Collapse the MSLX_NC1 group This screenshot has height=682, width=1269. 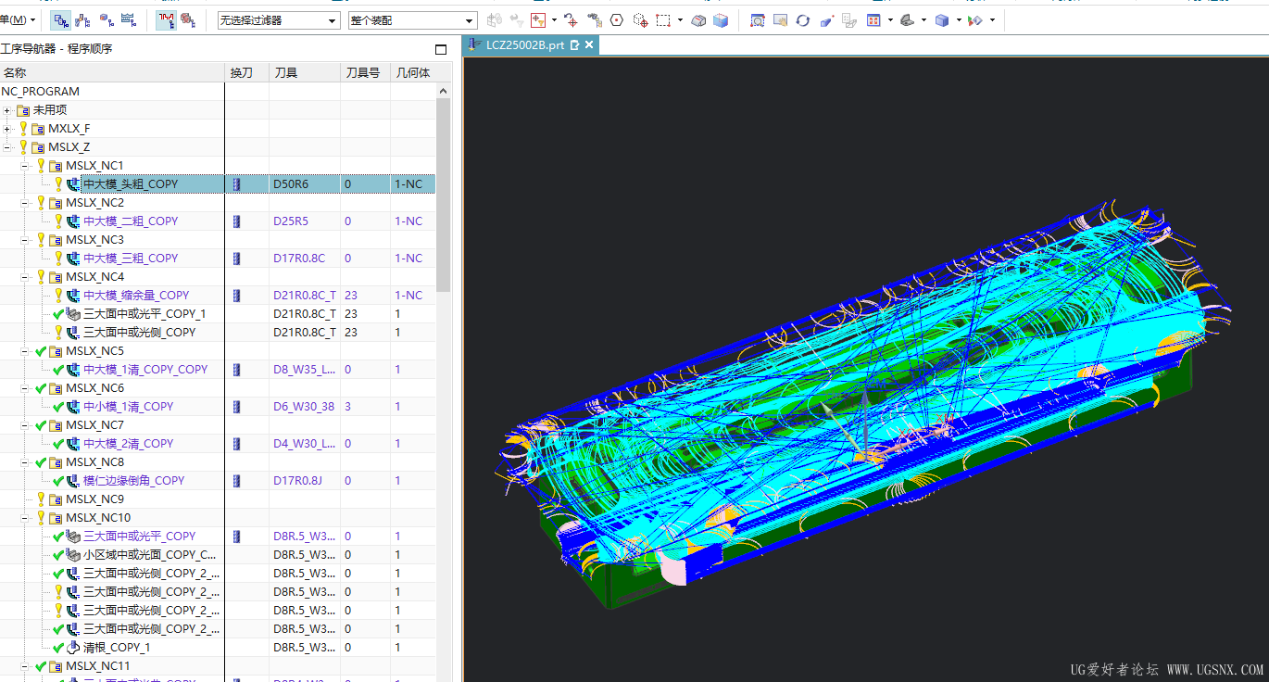tap(25, 166)
